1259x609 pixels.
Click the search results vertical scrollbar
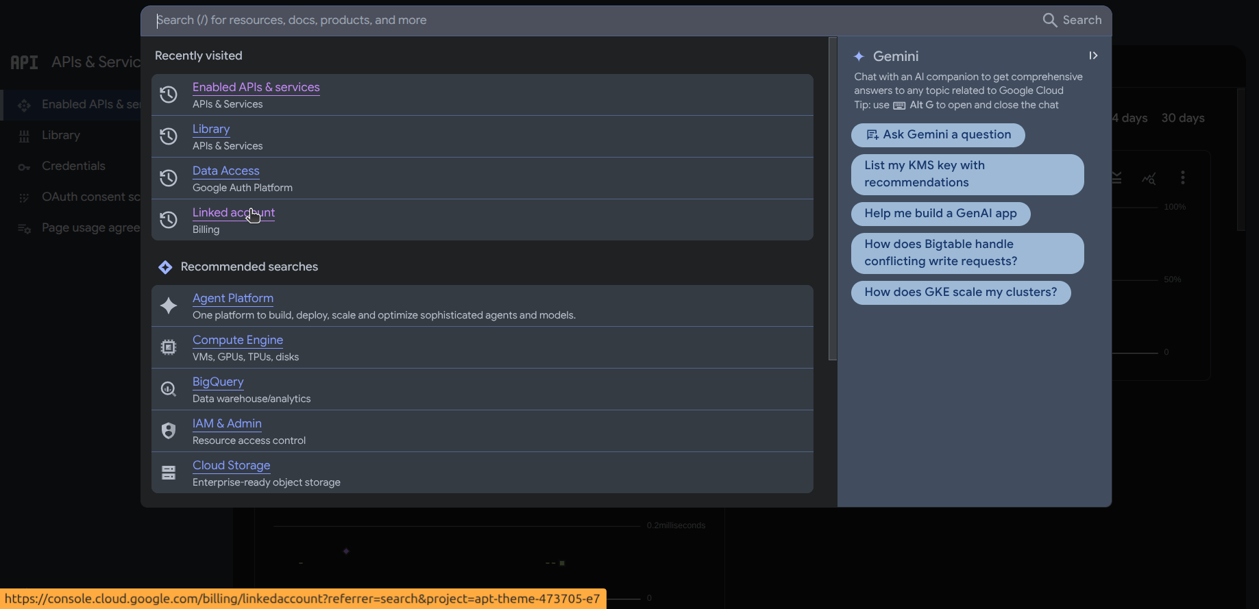(x=833, y=199)
